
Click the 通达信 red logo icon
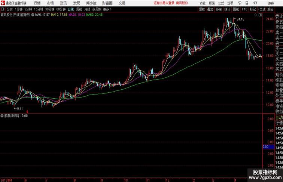3,3
